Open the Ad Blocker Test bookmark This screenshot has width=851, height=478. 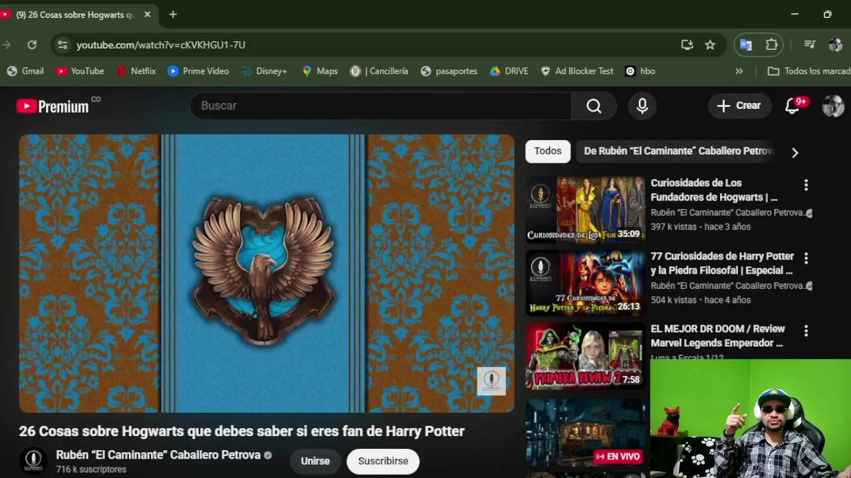coord(576,71)
